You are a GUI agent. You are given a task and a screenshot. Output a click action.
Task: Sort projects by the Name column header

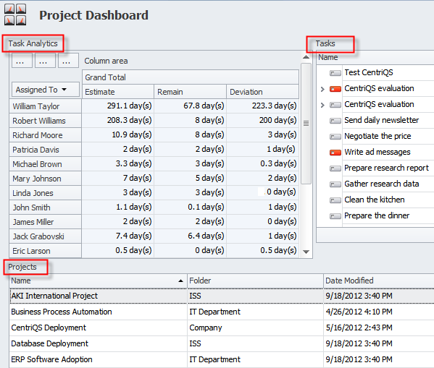pos(98,281)
